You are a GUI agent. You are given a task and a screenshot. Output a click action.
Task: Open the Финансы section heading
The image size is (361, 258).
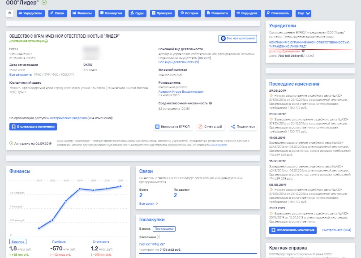[x=20, y=171]
